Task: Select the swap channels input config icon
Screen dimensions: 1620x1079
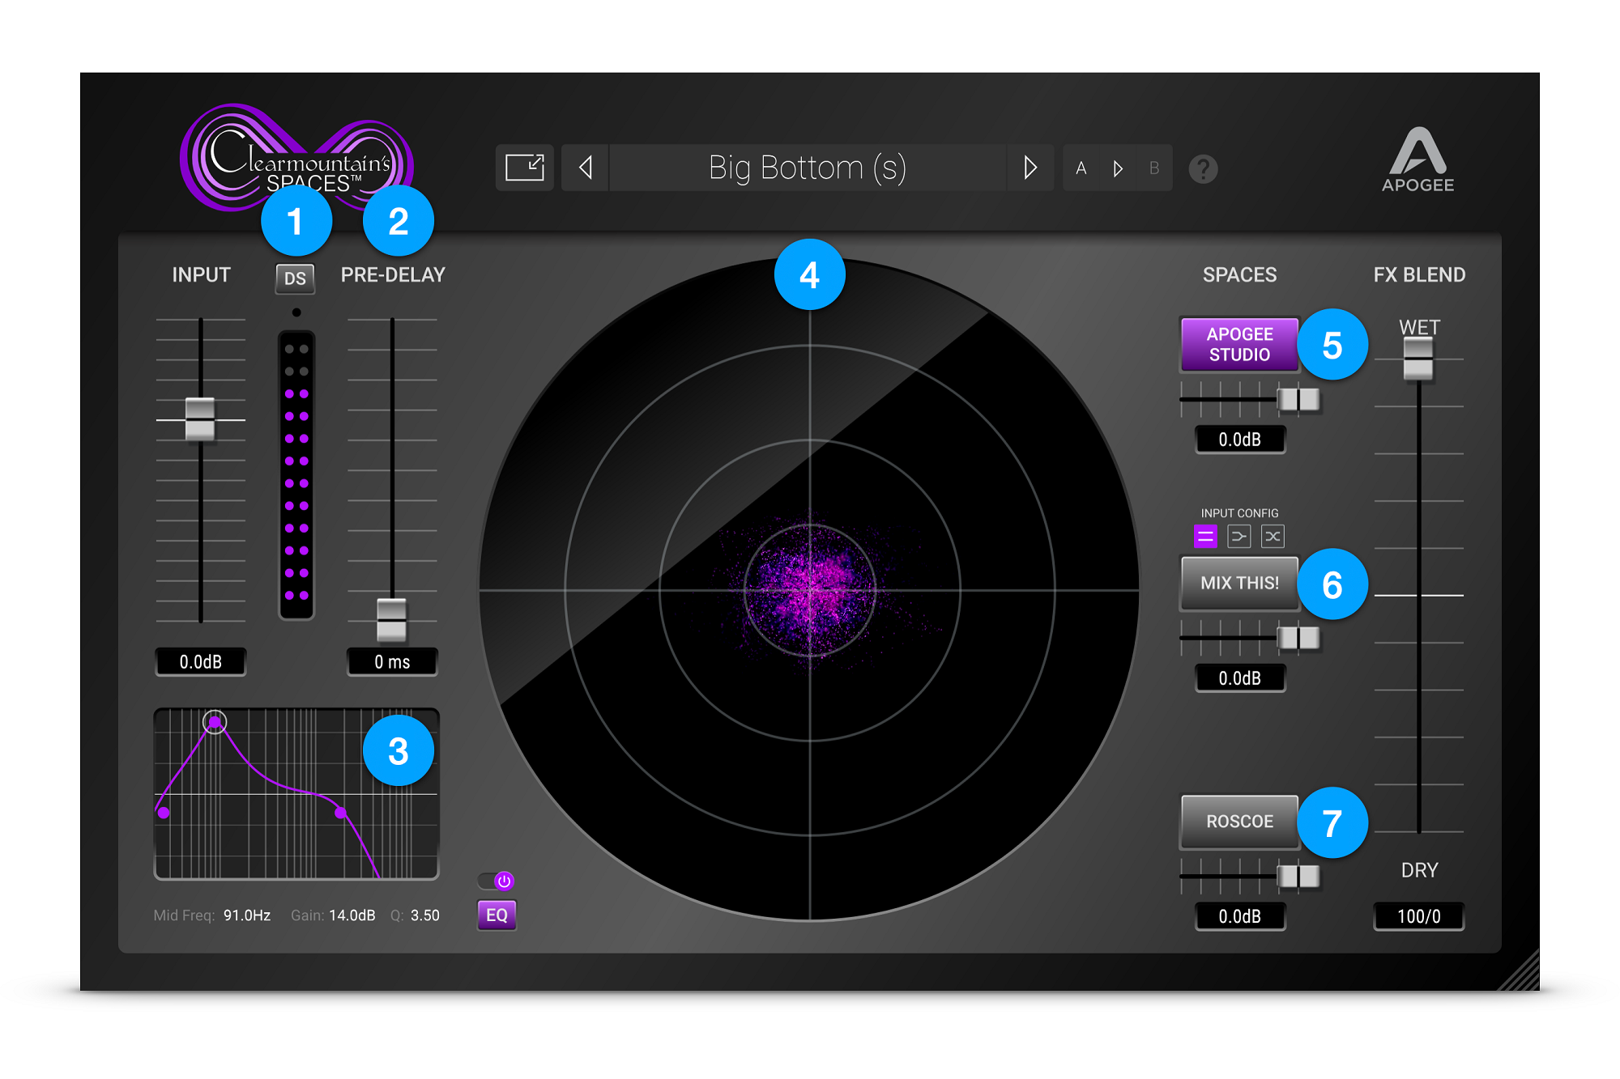Action: pos(1273,536)
